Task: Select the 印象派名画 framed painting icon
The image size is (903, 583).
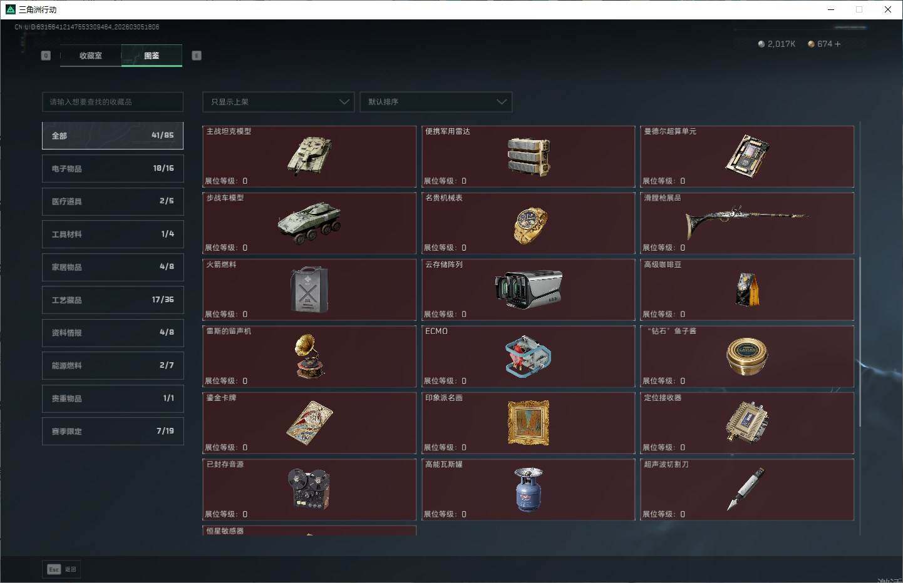Action: coord(529,423)
